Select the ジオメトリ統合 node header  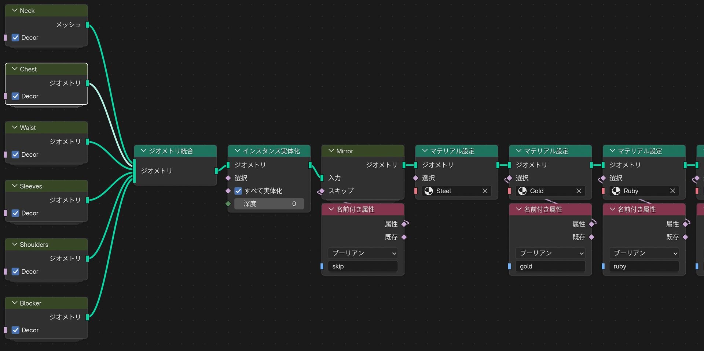175,151
